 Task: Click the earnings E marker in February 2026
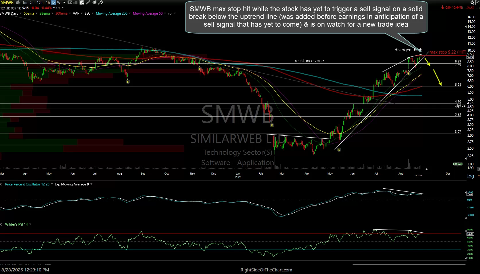pos(272,125)
